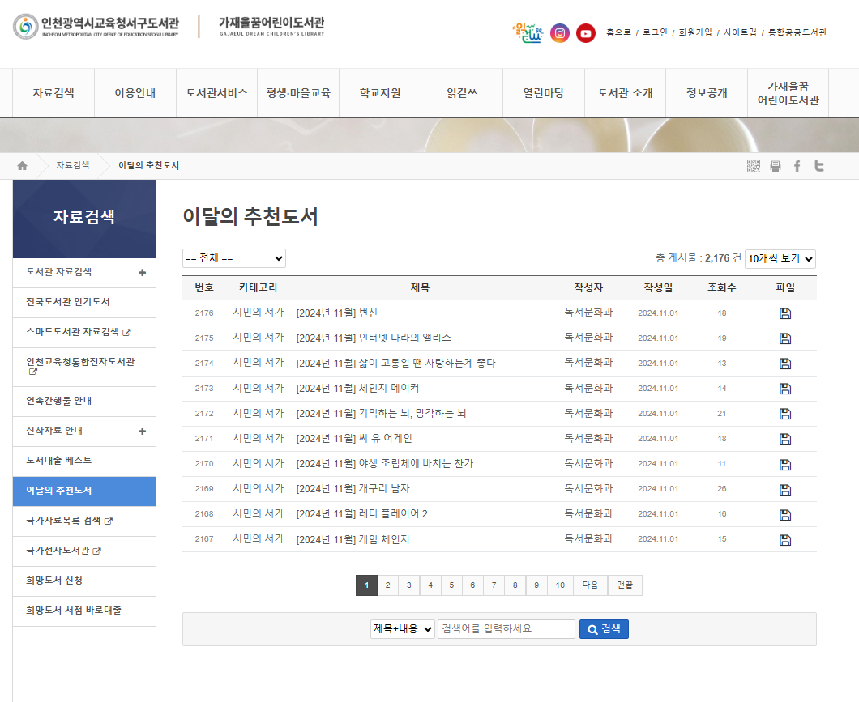Print the page using printer icon

(x=776, y=166)
